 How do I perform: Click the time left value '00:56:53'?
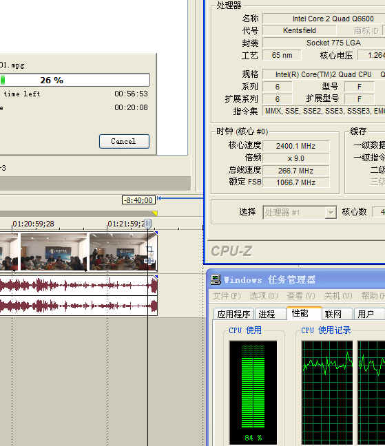[131, 94]
